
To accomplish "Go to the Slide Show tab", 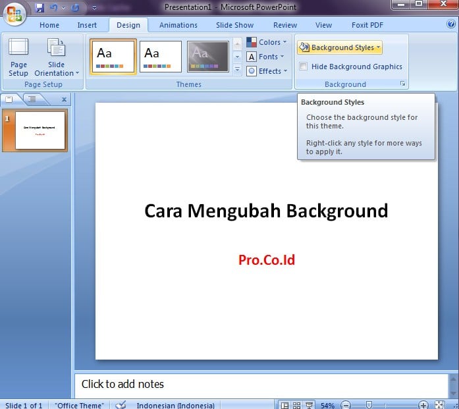I will [235, 25].
